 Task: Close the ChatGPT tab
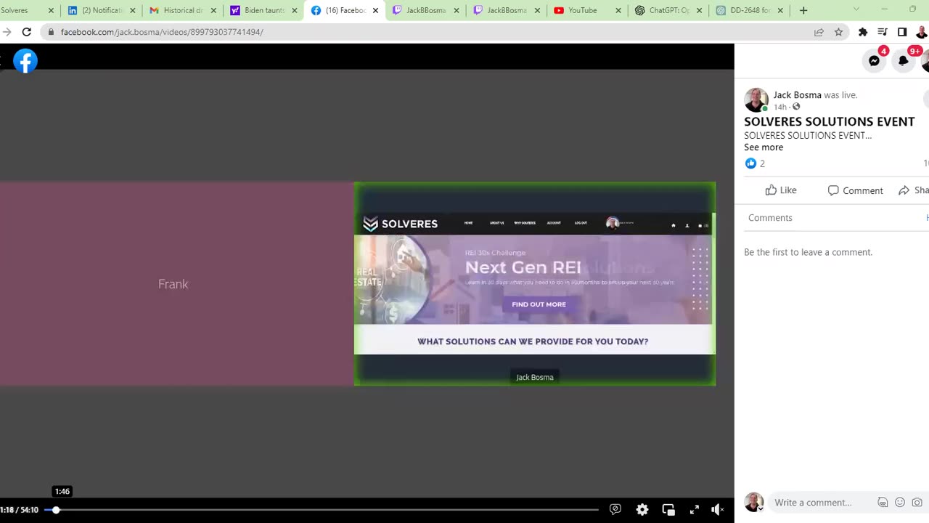point(700,10)
